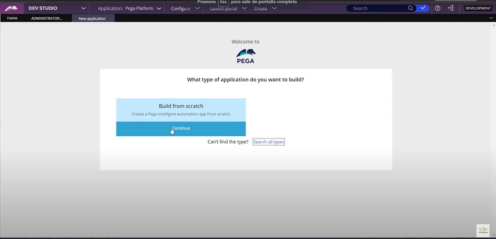The image size is (496, 239).
Task: Click the DEVELOPMENT environment badge
Action: click(478, 8)
